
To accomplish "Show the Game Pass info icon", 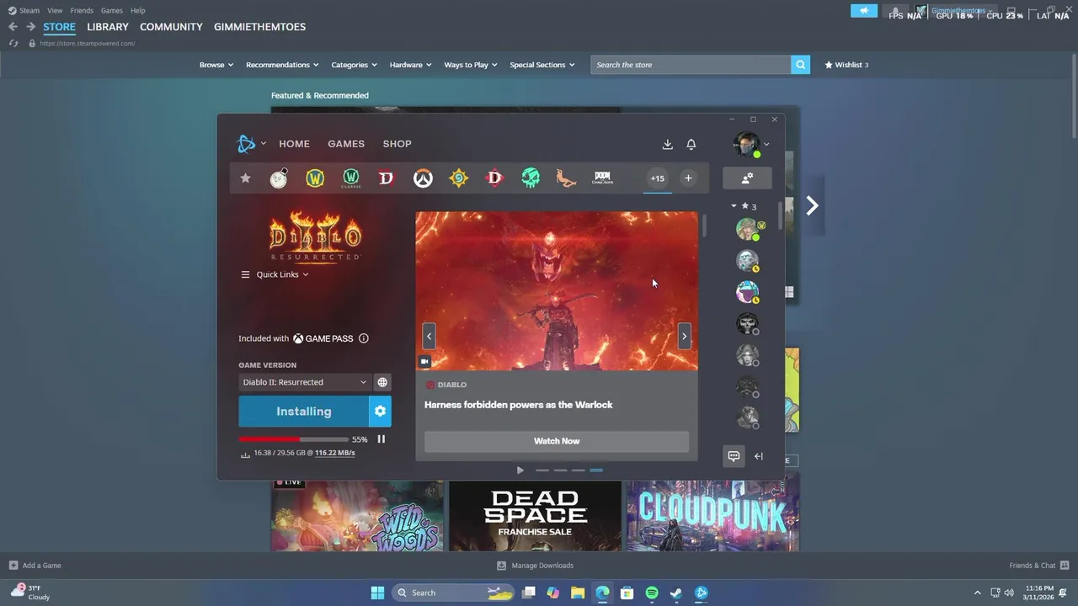I will pyautogui.click(x=364, y=338).
